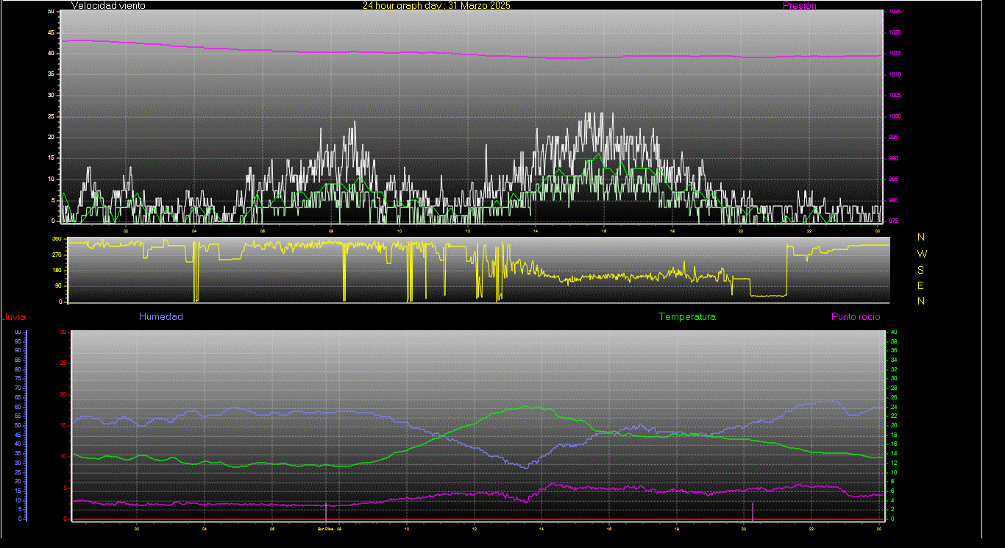This screenshot has width=1005, height=548.
Task: Click '990' on the pressure axis
Action: pyautogui.click(x=893, y=158)
